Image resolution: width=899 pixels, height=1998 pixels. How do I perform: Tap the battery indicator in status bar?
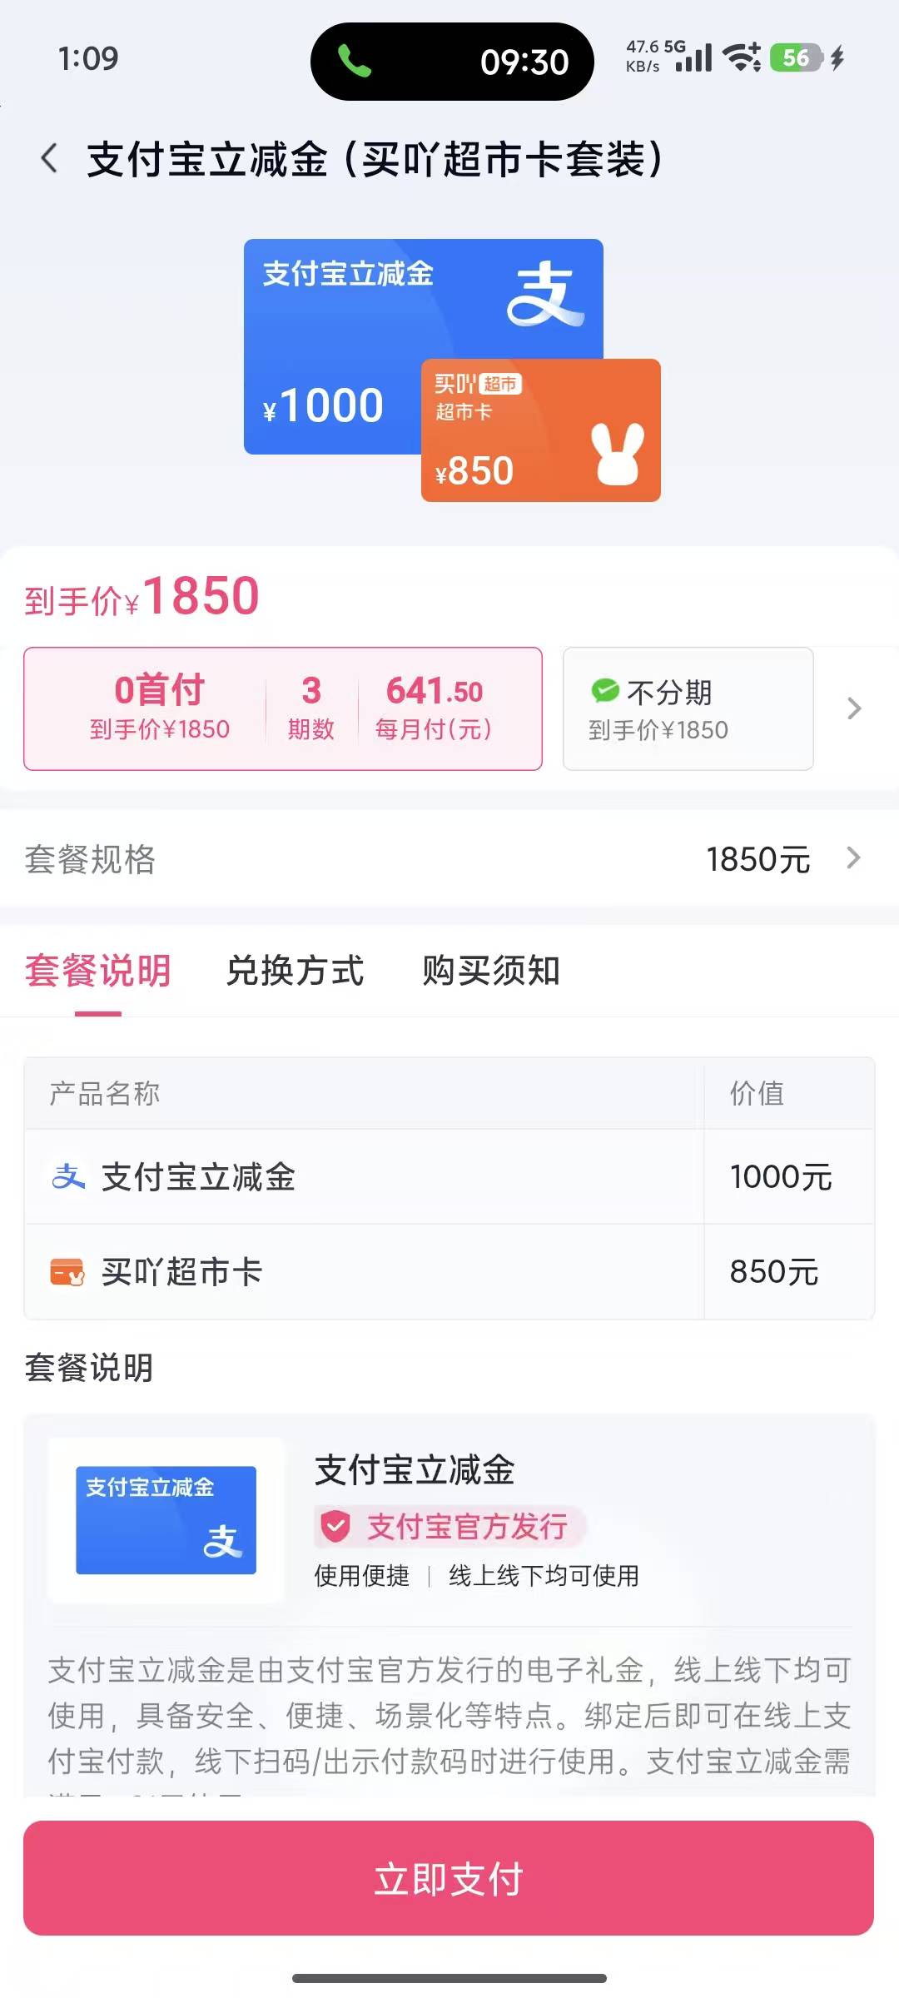point(797,58)
